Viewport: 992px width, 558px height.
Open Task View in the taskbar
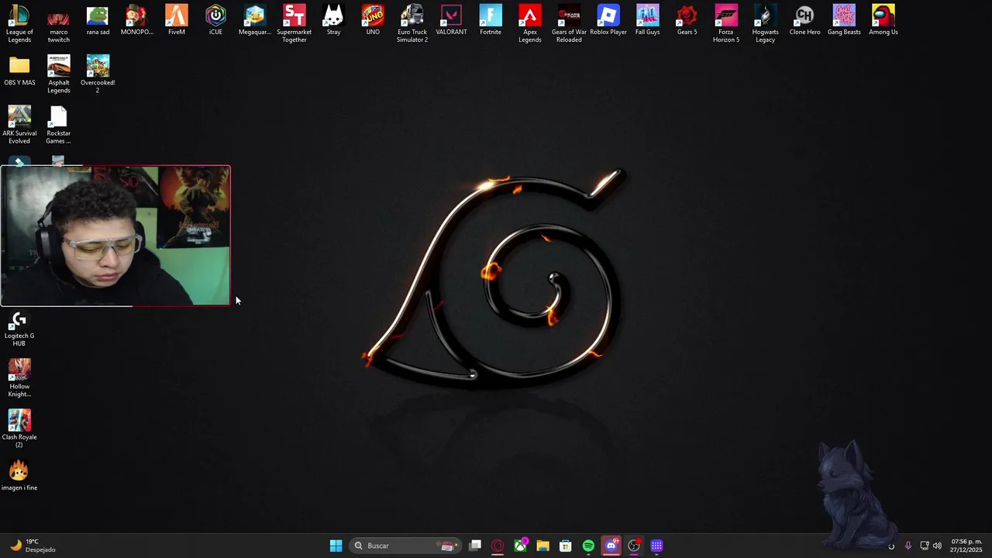pyautogui.click(x=475, y=546)
